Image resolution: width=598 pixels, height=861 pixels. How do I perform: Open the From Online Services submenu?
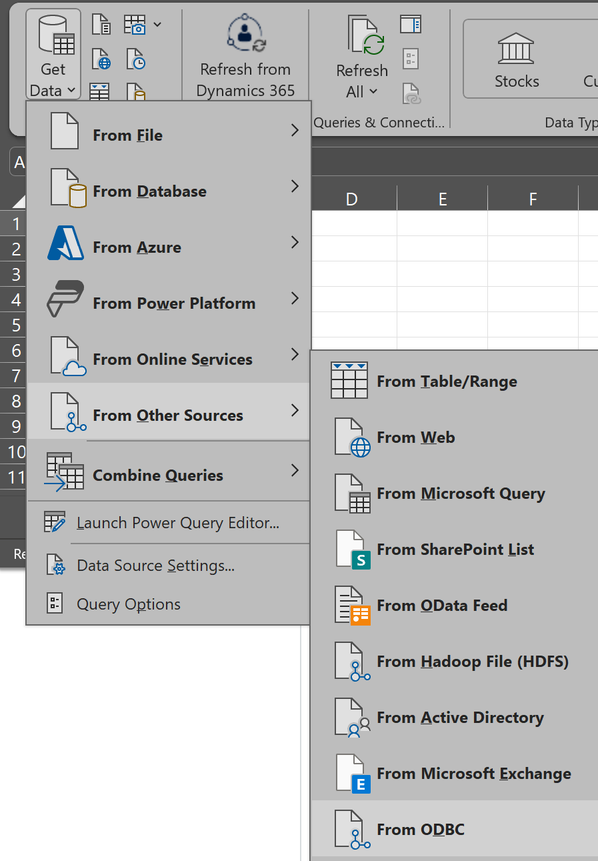(168, 355)
